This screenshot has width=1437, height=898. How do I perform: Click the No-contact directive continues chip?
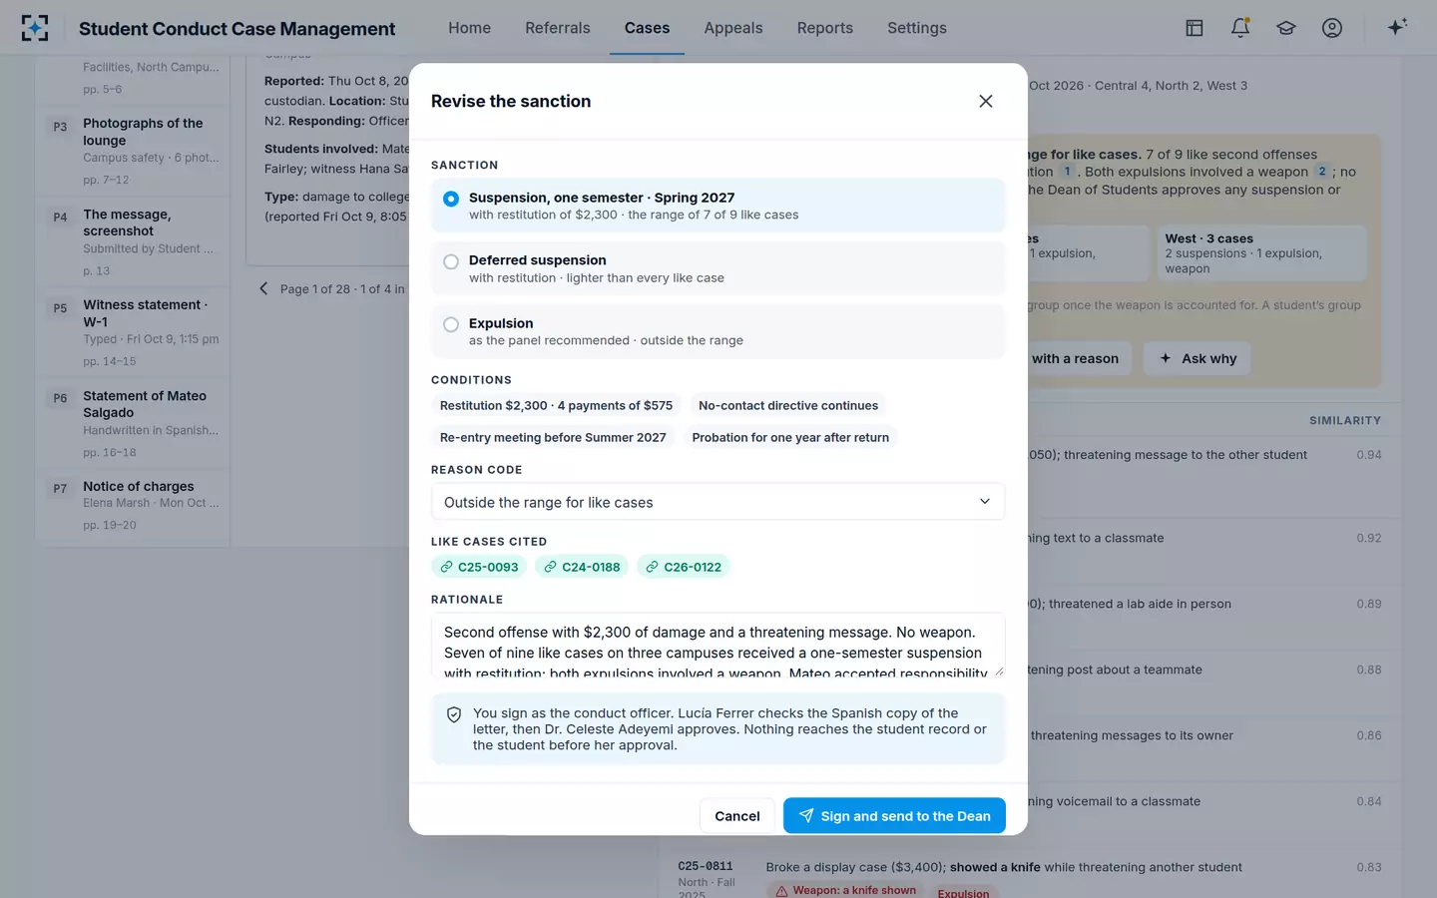point(788,406)
